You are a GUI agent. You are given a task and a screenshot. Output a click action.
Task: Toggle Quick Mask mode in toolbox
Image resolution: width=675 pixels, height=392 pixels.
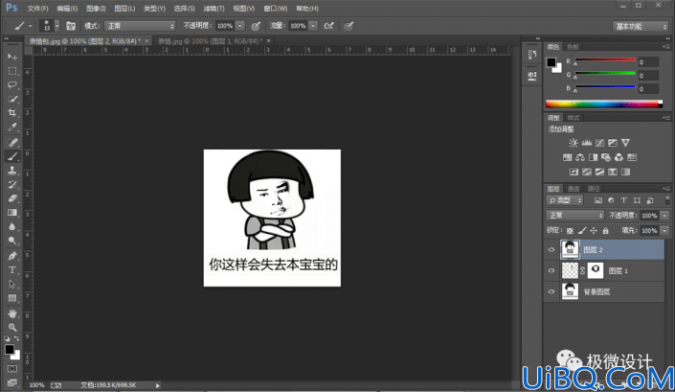pos(12,369)
